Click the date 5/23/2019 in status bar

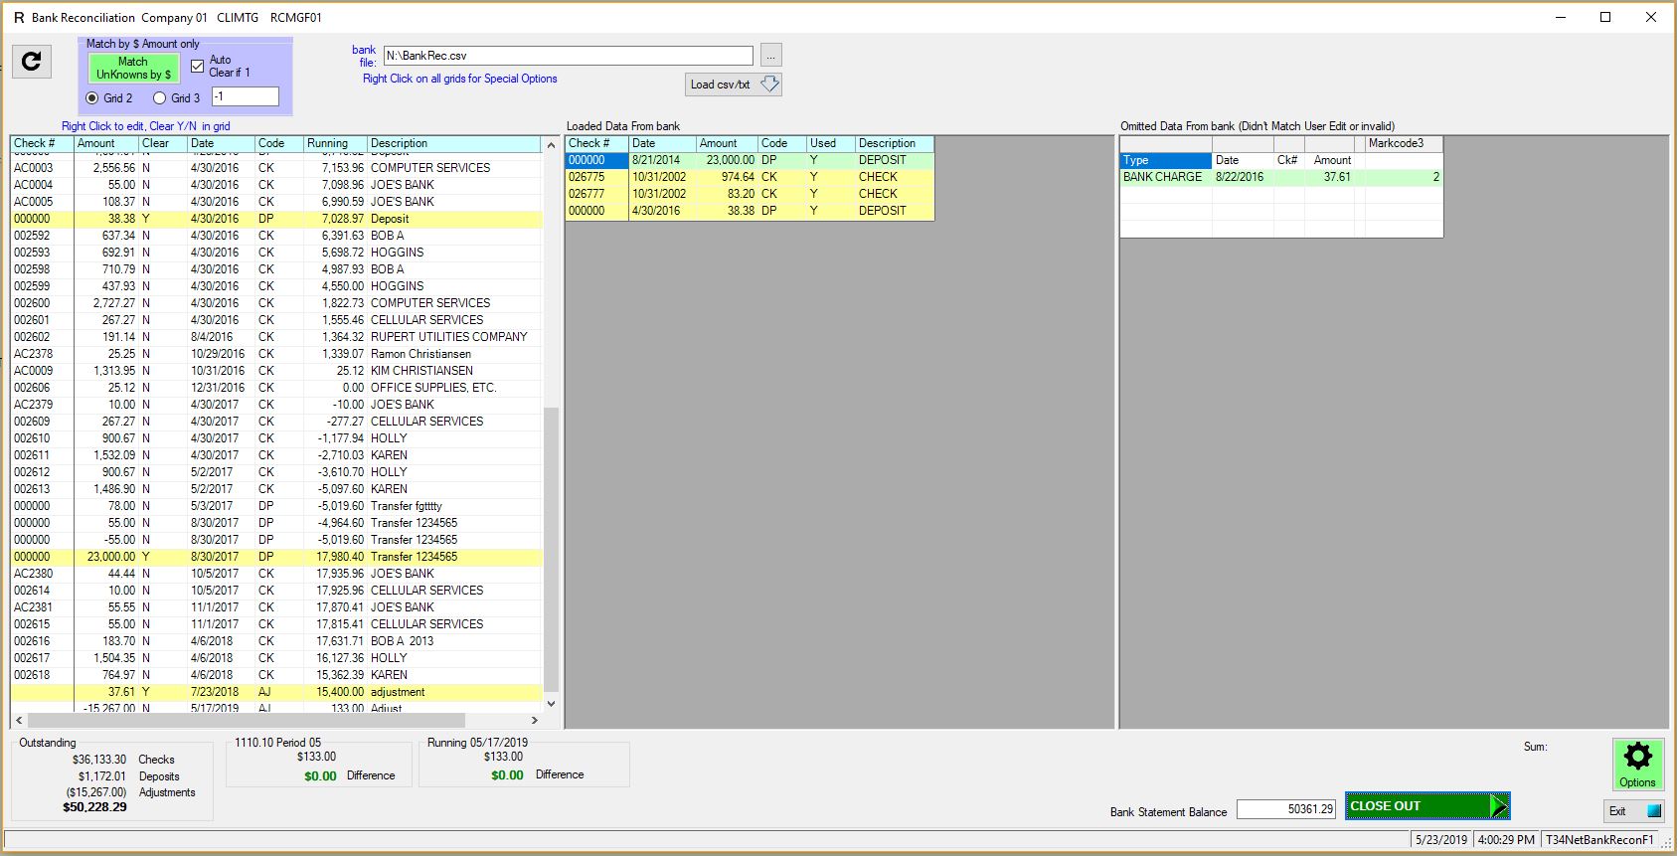tap(1441, 840)
